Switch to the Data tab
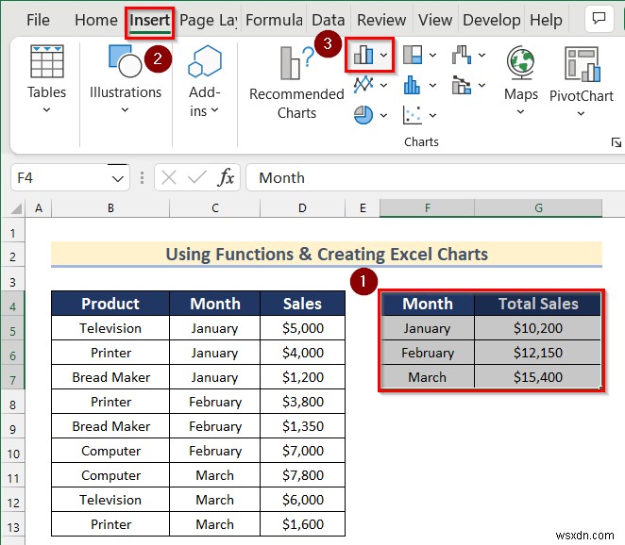This screenshot has width=625, height=545. (x=328, y=20)
